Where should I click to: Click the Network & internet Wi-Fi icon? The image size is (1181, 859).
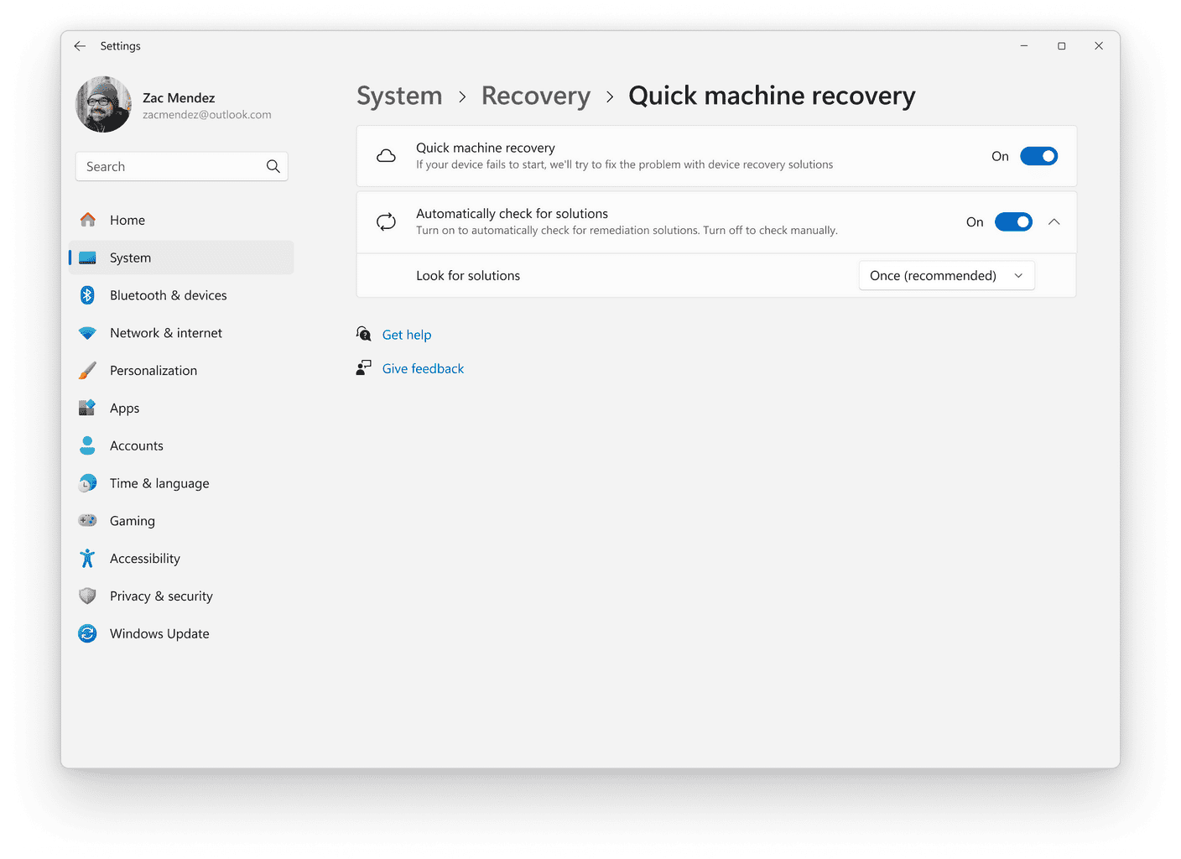tap(87, 333)
